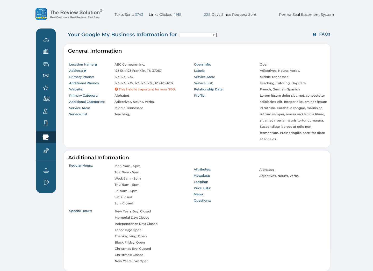Open the chat messages icon in sidebar
373x271 pixels.
(x=46, y=64)
